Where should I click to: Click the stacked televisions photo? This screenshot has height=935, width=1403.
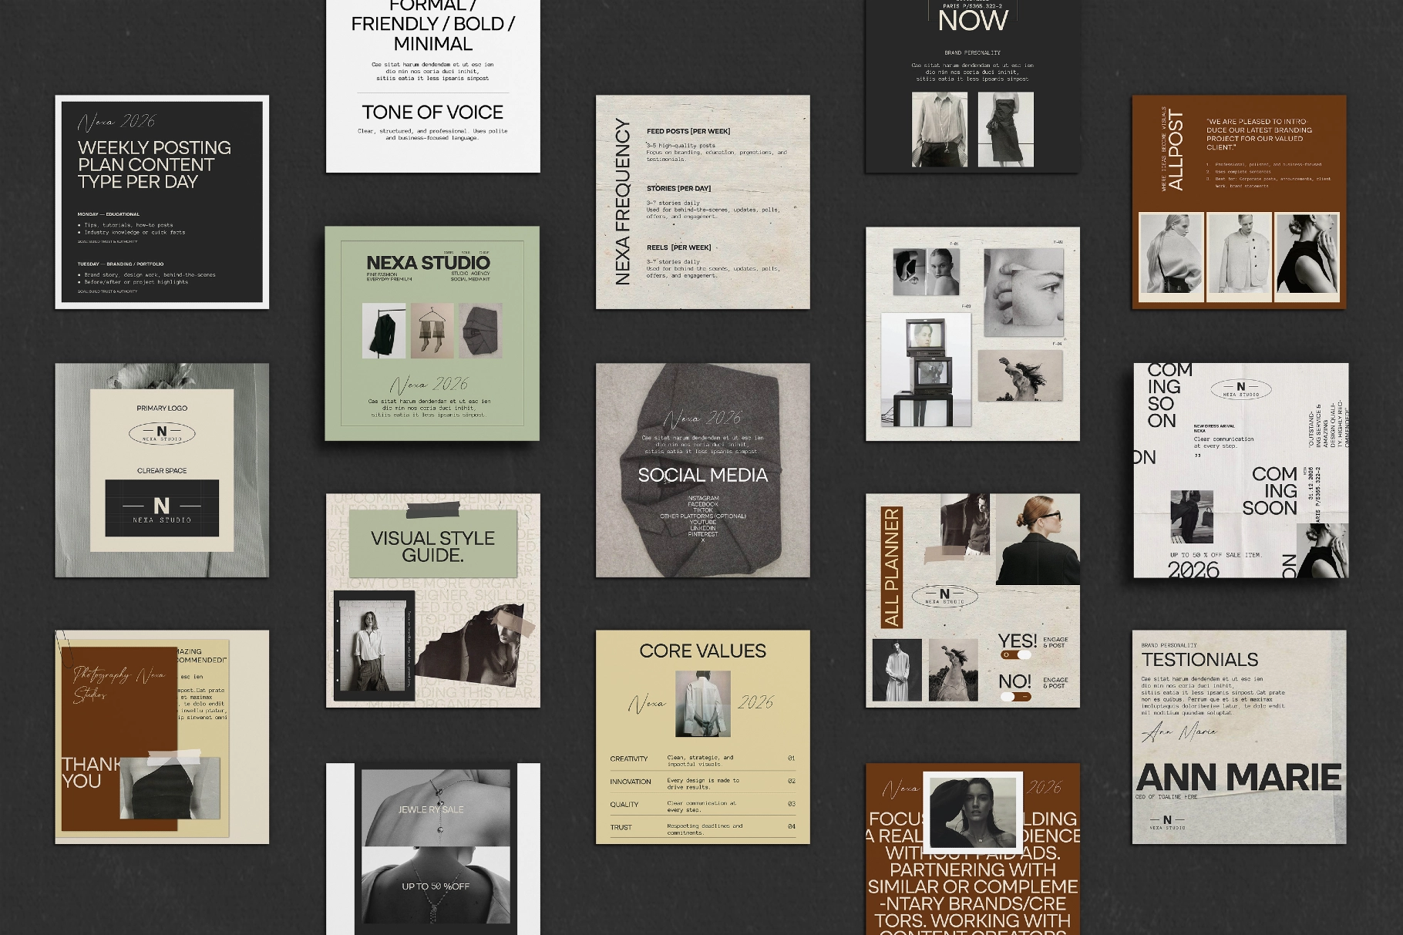tap(926, 369)
